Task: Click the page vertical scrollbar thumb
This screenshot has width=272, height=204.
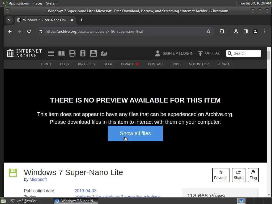Action: pos(269,55)
